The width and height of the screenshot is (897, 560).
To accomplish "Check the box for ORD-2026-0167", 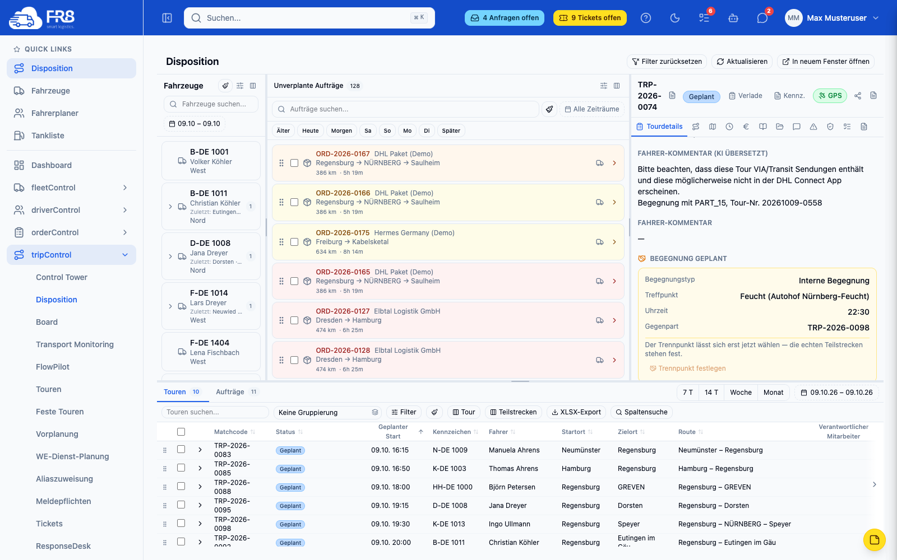I will coord(294,163).
